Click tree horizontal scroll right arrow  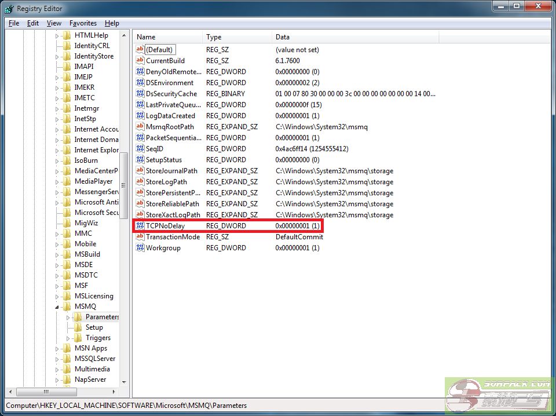point(114,392)
